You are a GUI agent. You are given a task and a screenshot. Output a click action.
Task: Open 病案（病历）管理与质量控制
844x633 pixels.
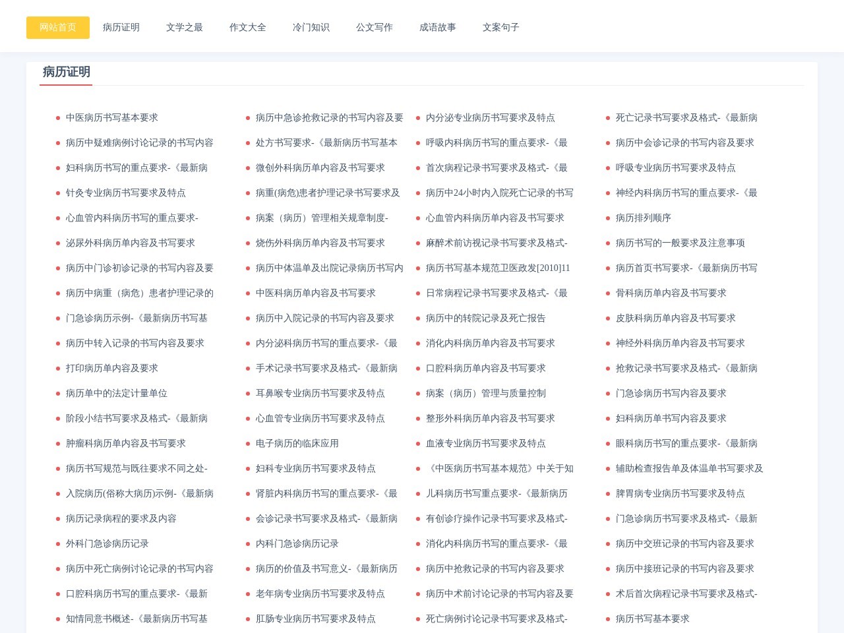point(486,394)
